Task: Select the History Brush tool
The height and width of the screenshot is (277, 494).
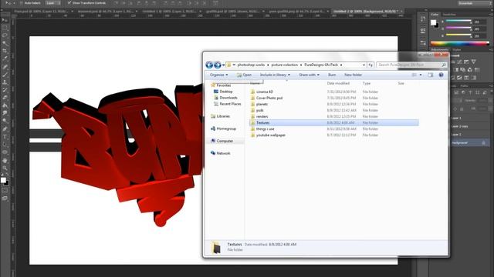Action: tap(5, 90)
